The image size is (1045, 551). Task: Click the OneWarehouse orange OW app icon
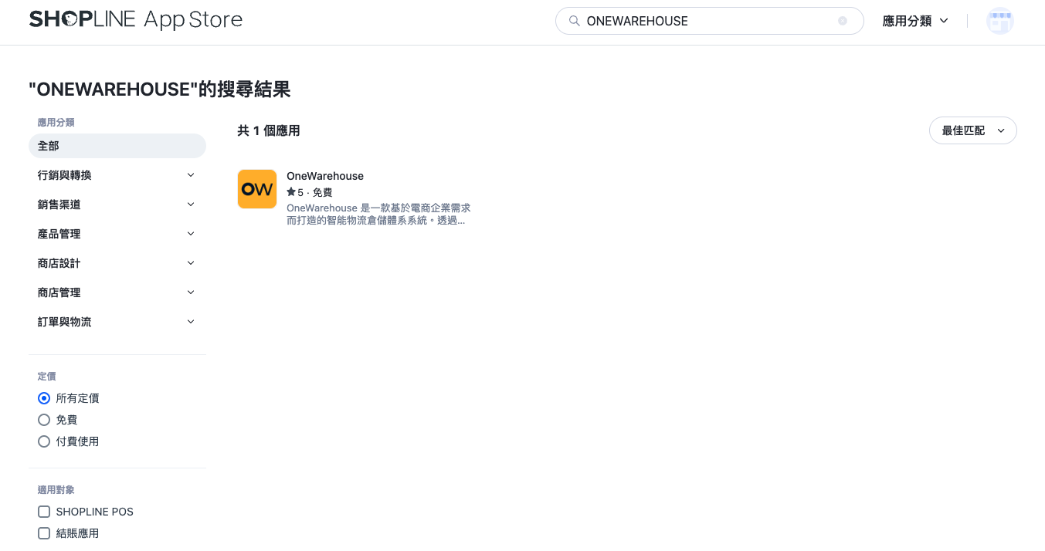[257, 189]
